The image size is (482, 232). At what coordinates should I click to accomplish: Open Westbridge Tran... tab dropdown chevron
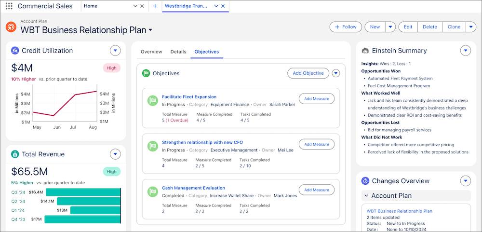pos(216,6)
